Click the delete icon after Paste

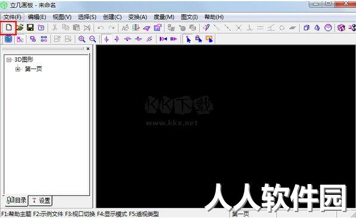tap(87, 27)
